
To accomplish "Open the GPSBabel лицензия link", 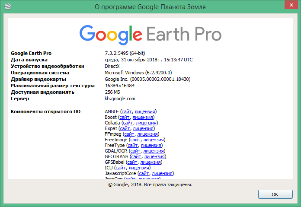I will point(150,162).
